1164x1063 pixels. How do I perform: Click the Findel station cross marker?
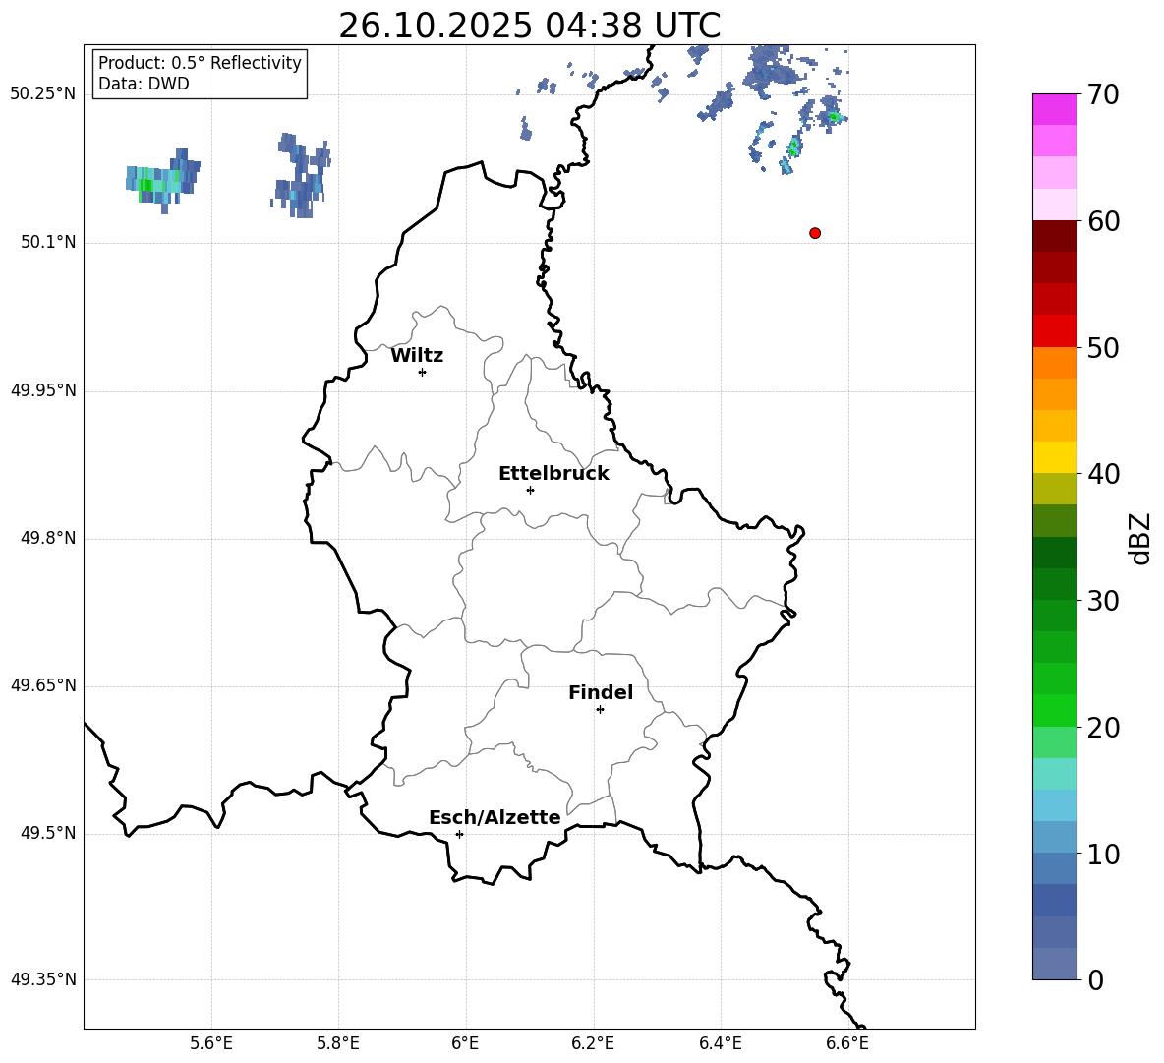pos(600,710)
